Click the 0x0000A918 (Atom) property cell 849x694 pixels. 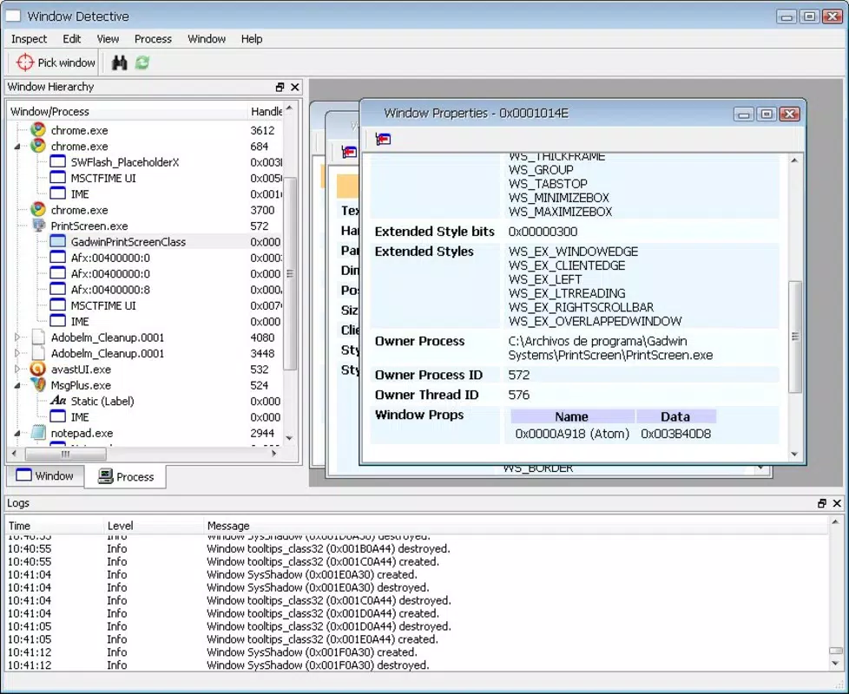point(572,434)
